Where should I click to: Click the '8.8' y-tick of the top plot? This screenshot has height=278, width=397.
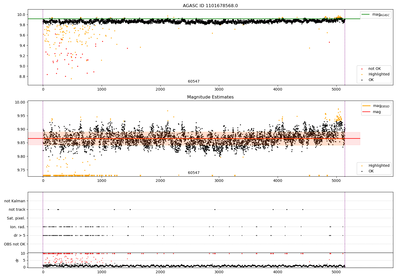(x=23, y=77)
